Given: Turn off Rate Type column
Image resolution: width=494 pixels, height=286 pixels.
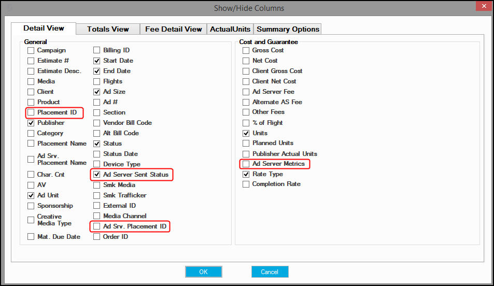Looking at the screenshot, I should pyautogui.click(x=246, y=174).
